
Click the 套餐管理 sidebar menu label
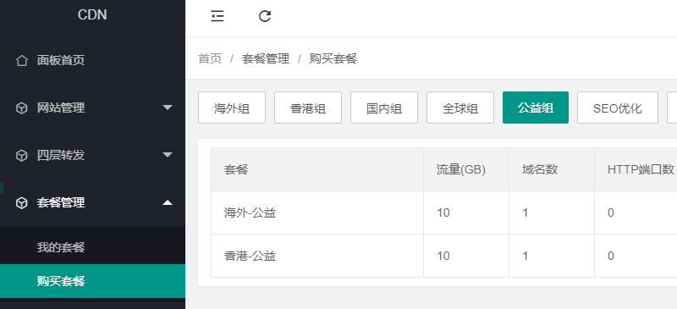61,202
